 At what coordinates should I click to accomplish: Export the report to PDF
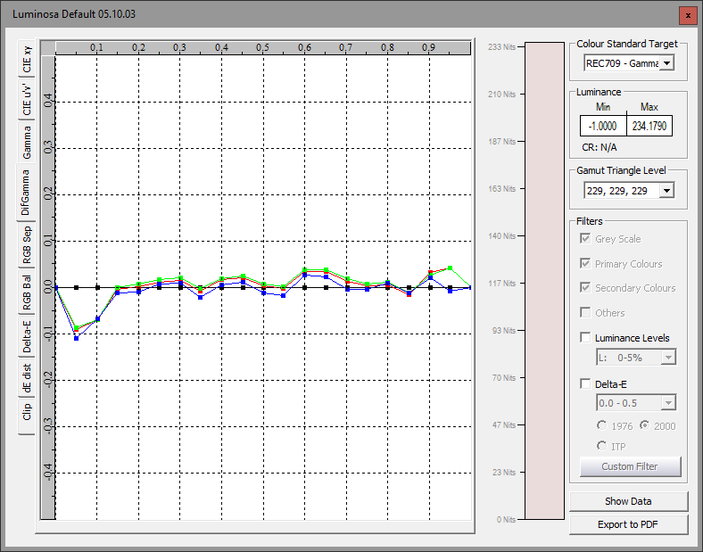(x=628, y=524)
